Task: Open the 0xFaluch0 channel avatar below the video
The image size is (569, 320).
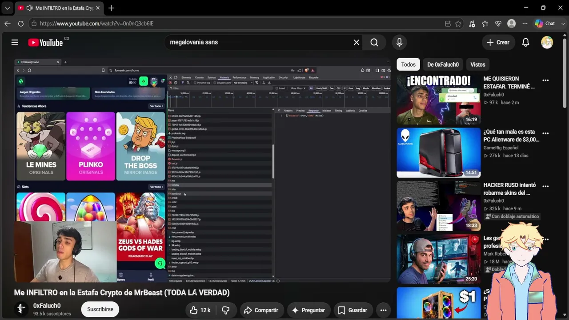Action: pos(21,309)
